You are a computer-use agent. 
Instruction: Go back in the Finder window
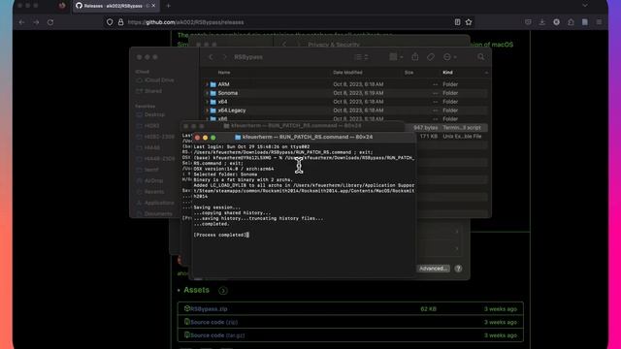[x=211, y=57]
